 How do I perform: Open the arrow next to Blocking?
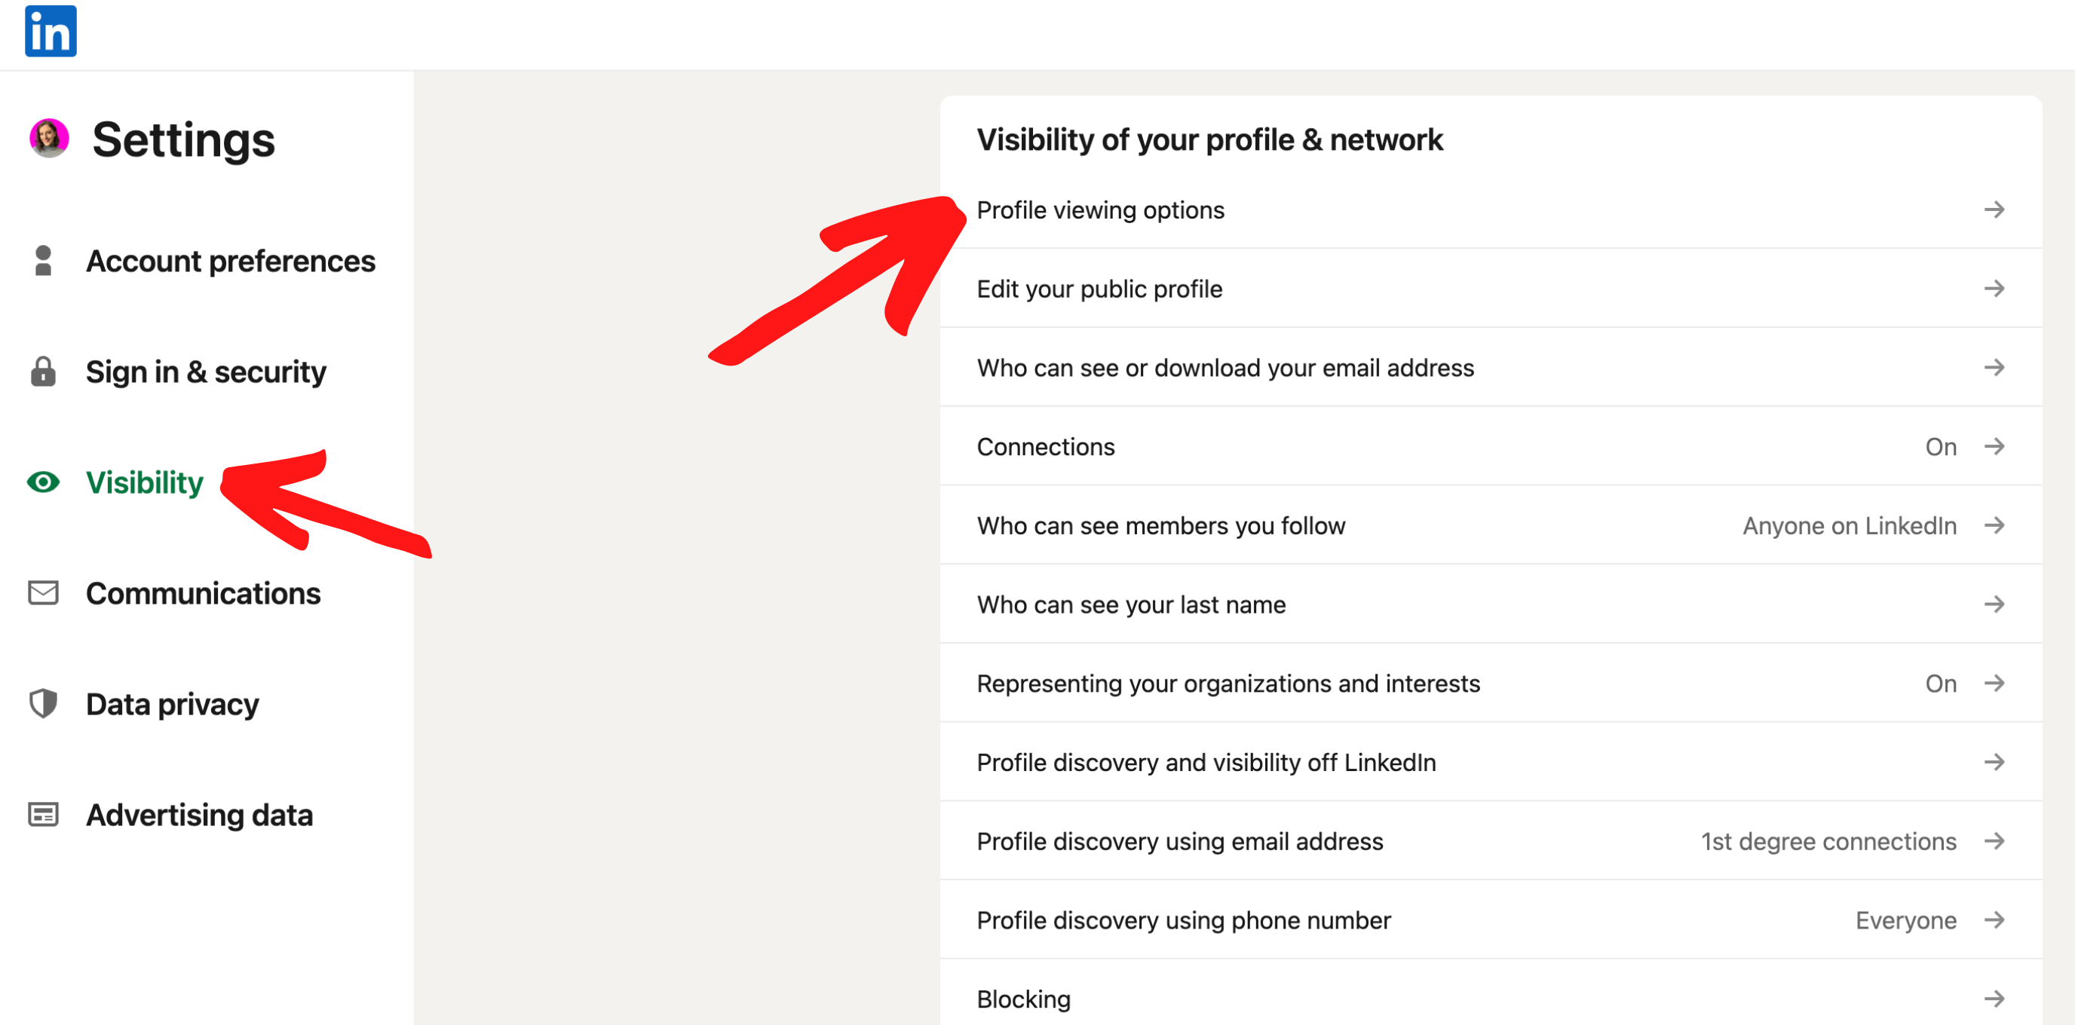point(1995,999)
